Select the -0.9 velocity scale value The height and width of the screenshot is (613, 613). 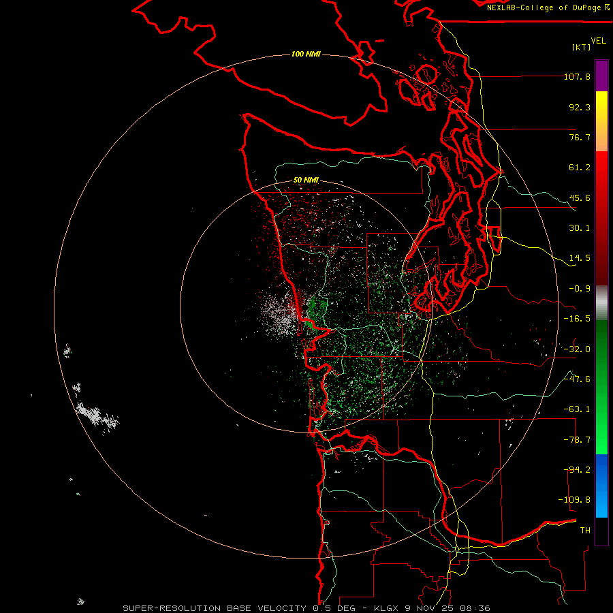(580, 289)
